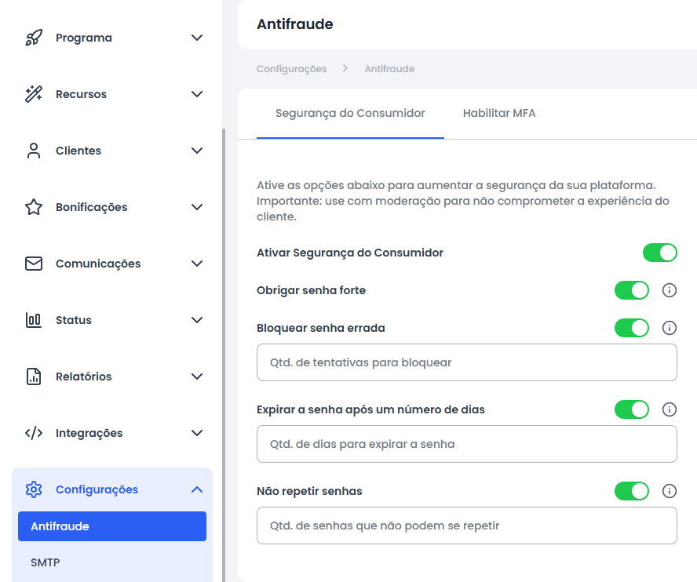Click the person icon for Clientes

coord(34,151)
